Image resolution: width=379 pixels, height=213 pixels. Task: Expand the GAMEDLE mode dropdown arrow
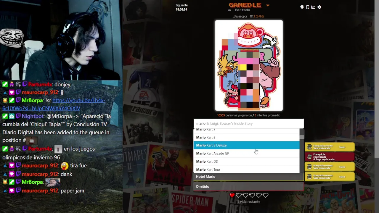point(268,5)
